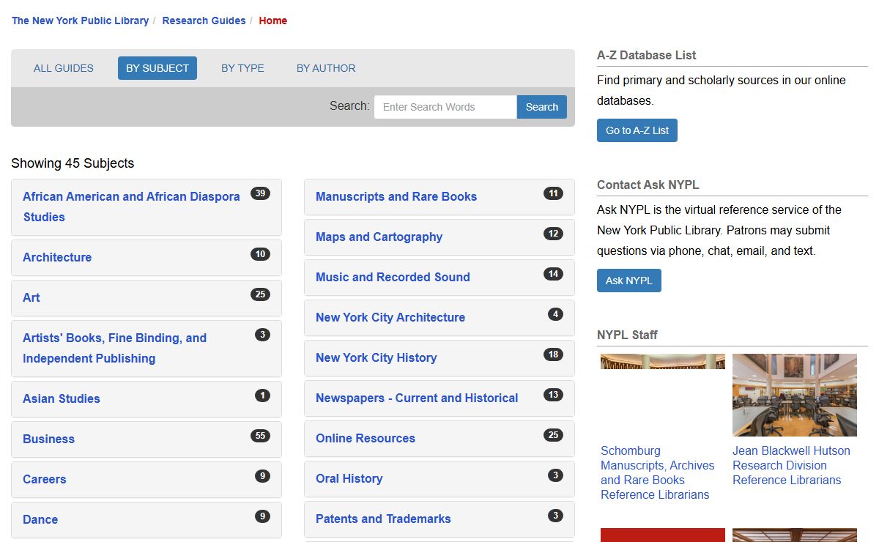The width and height of the screenshot is (879, 542).
Task: Click the NYPL Staff heading
Action: coord(627,335)
